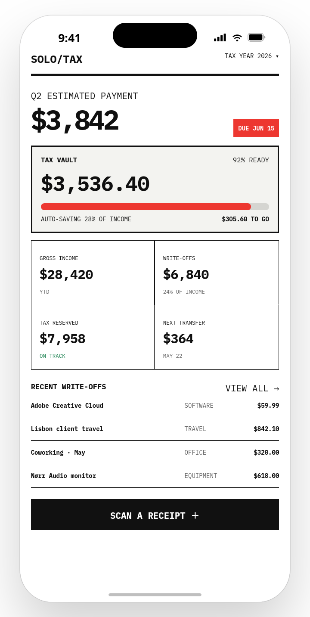Select the Tax Reserved tile
The width and height of the screenshot is (310, 617).
[x=93, y=337]
